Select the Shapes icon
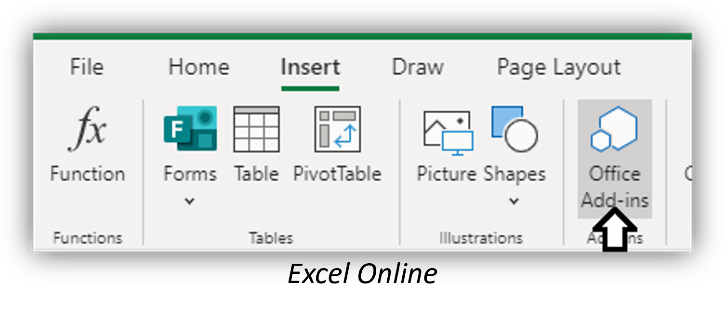 click(x=514, y=129)
